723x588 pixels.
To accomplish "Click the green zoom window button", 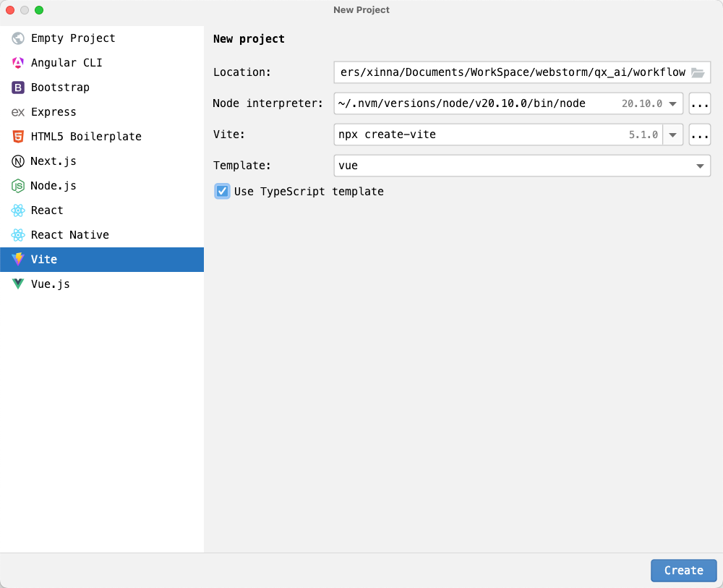I will [39, 10].
